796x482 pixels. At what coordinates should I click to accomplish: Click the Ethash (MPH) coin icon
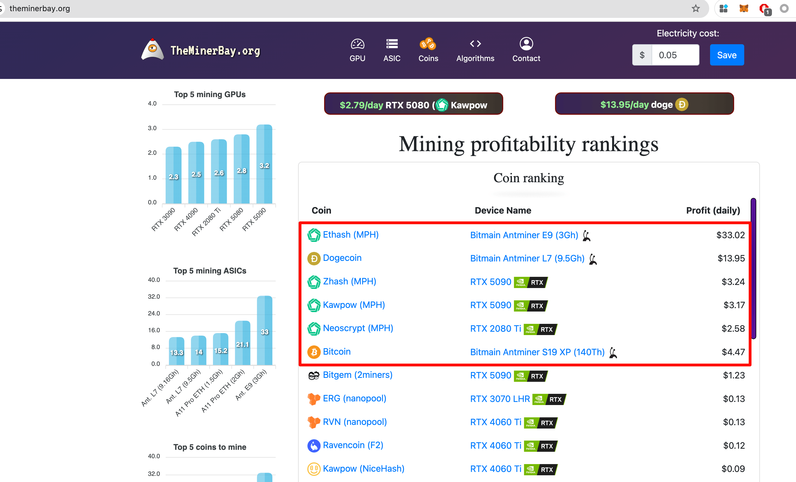pyautogui.click(x=314, y=235)
